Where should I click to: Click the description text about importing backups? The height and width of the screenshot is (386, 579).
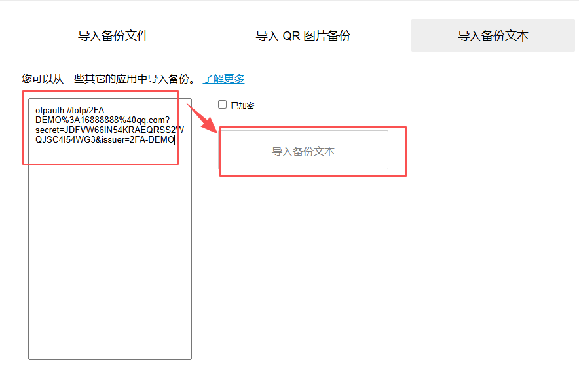[x=108, y=79]
